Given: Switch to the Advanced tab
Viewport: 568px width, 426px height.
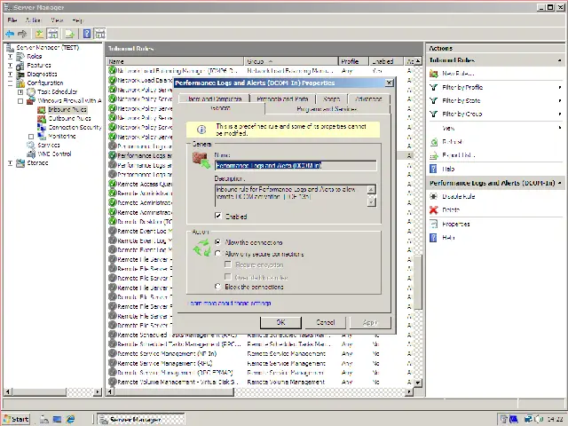Looking at the screenshot, I should coord(369,99).
